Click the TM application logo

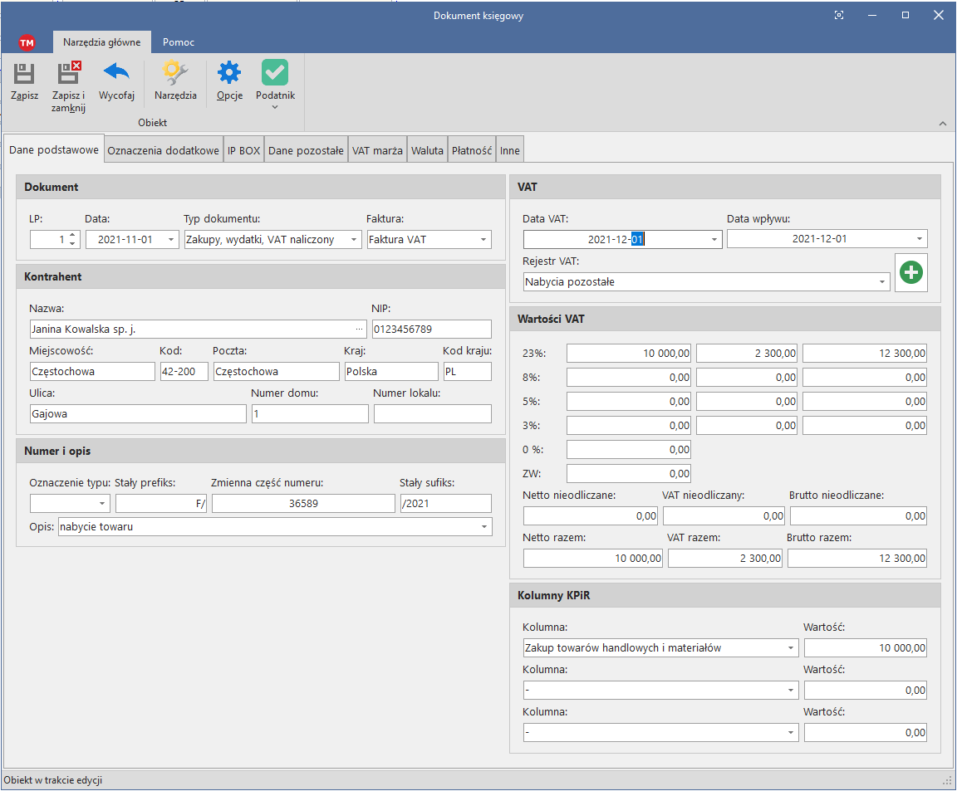click(27, 42)
